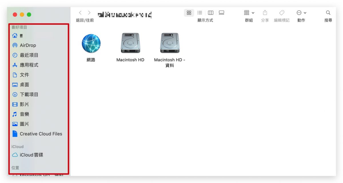Click the iCloud section header
343x183 pixels.
[x=17, y=147]
